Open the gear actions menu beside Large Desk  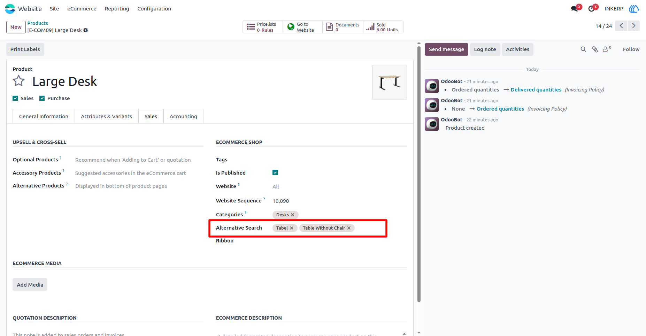tap(86, 30)
